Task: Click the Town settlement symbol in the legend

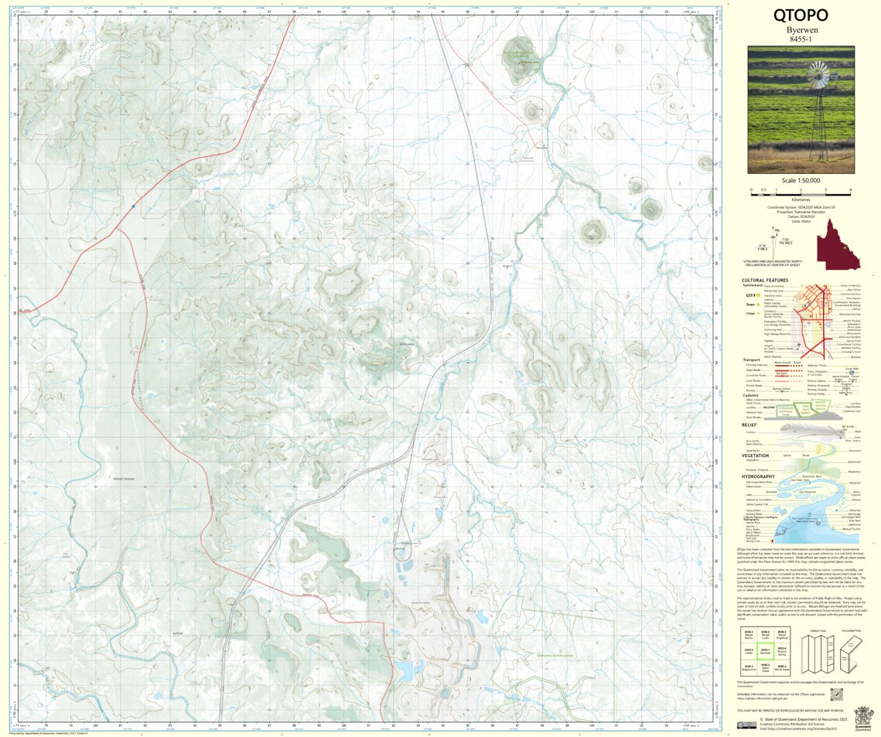Action: 757,305
